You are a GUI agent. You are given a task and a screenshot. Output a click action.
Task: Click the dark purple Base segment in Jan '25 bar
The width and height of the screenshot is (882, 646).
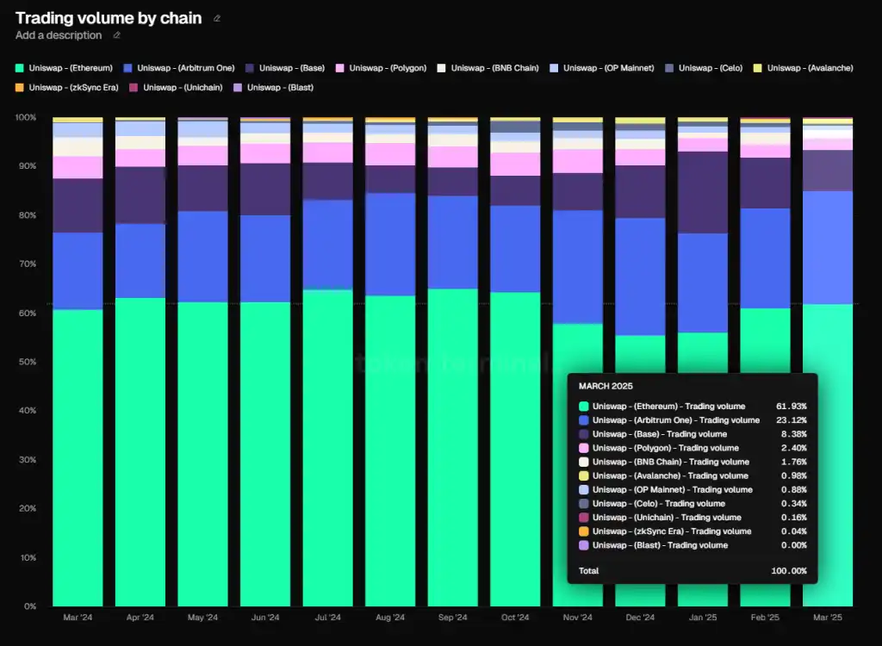pyautogui.click(x=703, y=192)
